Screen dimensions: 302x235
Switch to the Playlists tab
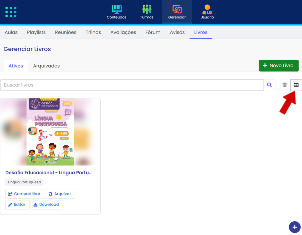coord(36,33)
